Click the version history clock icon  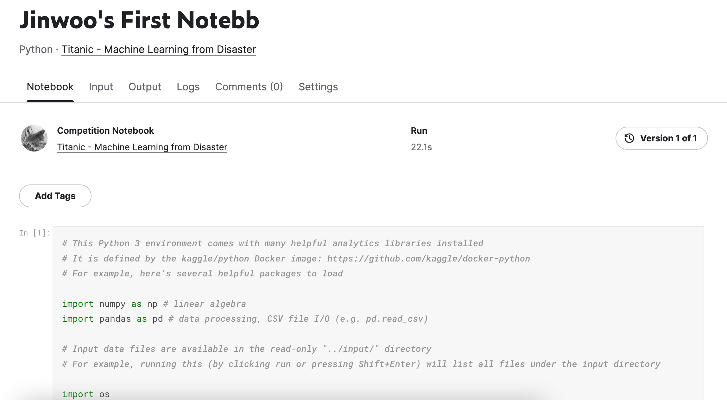click(x=629, y=138)
